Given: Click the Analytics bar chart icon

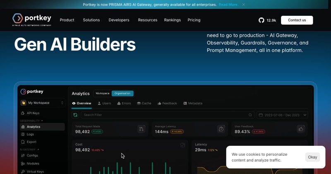Looking at the screenshot, I should [23, 127].
